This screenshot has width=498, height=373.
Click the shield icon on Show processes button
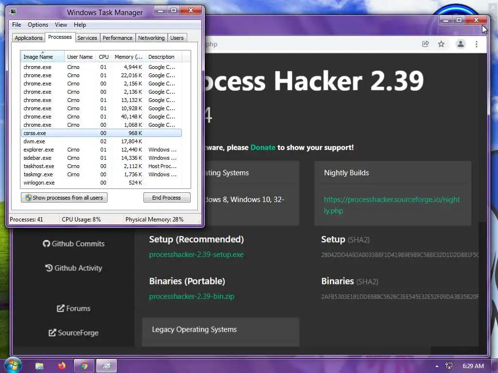point(28,198)
